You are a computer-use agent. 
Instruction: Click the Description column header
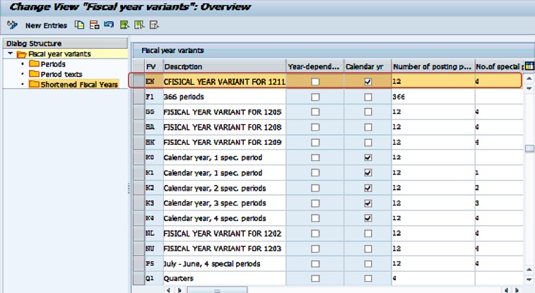coord(225,66)
